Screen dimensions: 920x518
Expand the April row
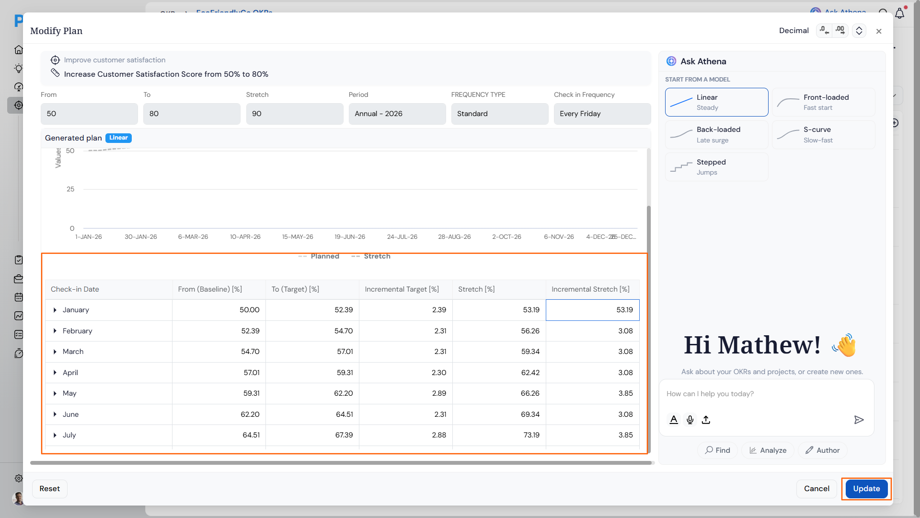(55, 373)
